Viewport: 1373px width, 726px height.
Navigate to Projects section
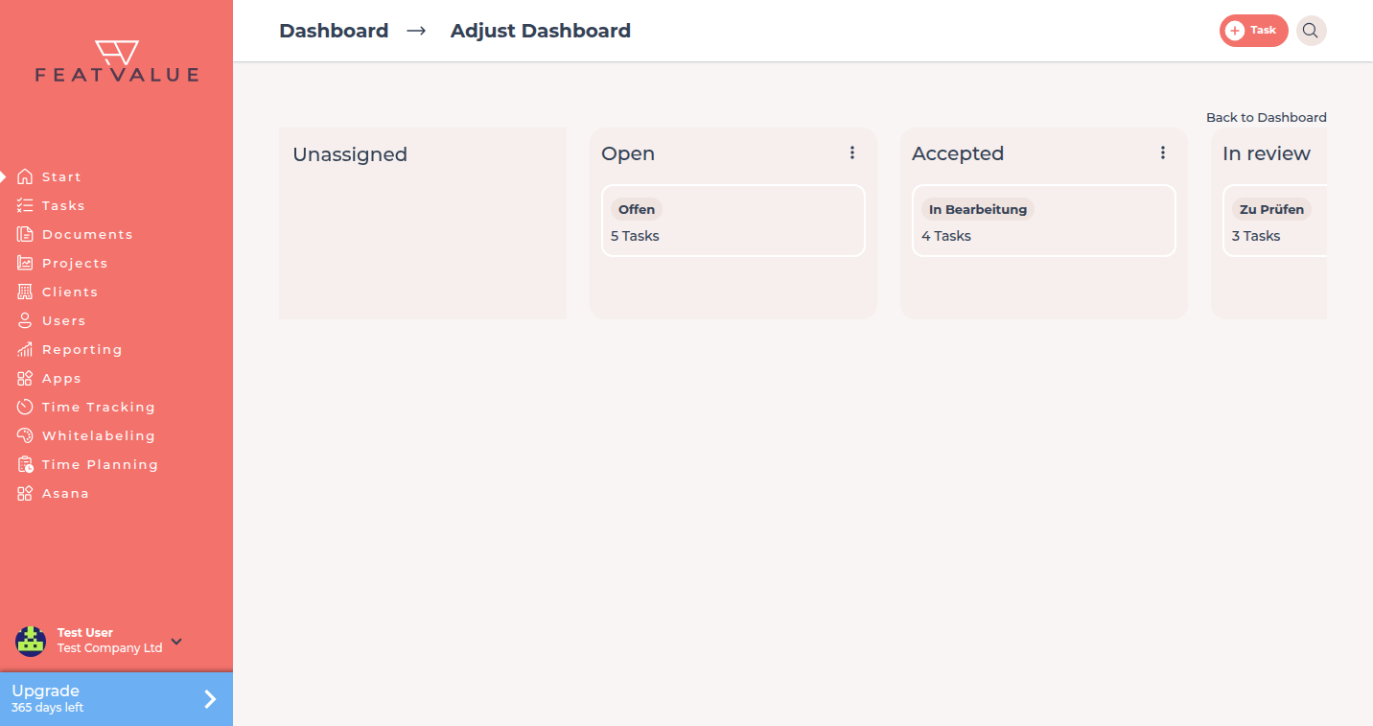click(75, 263)
